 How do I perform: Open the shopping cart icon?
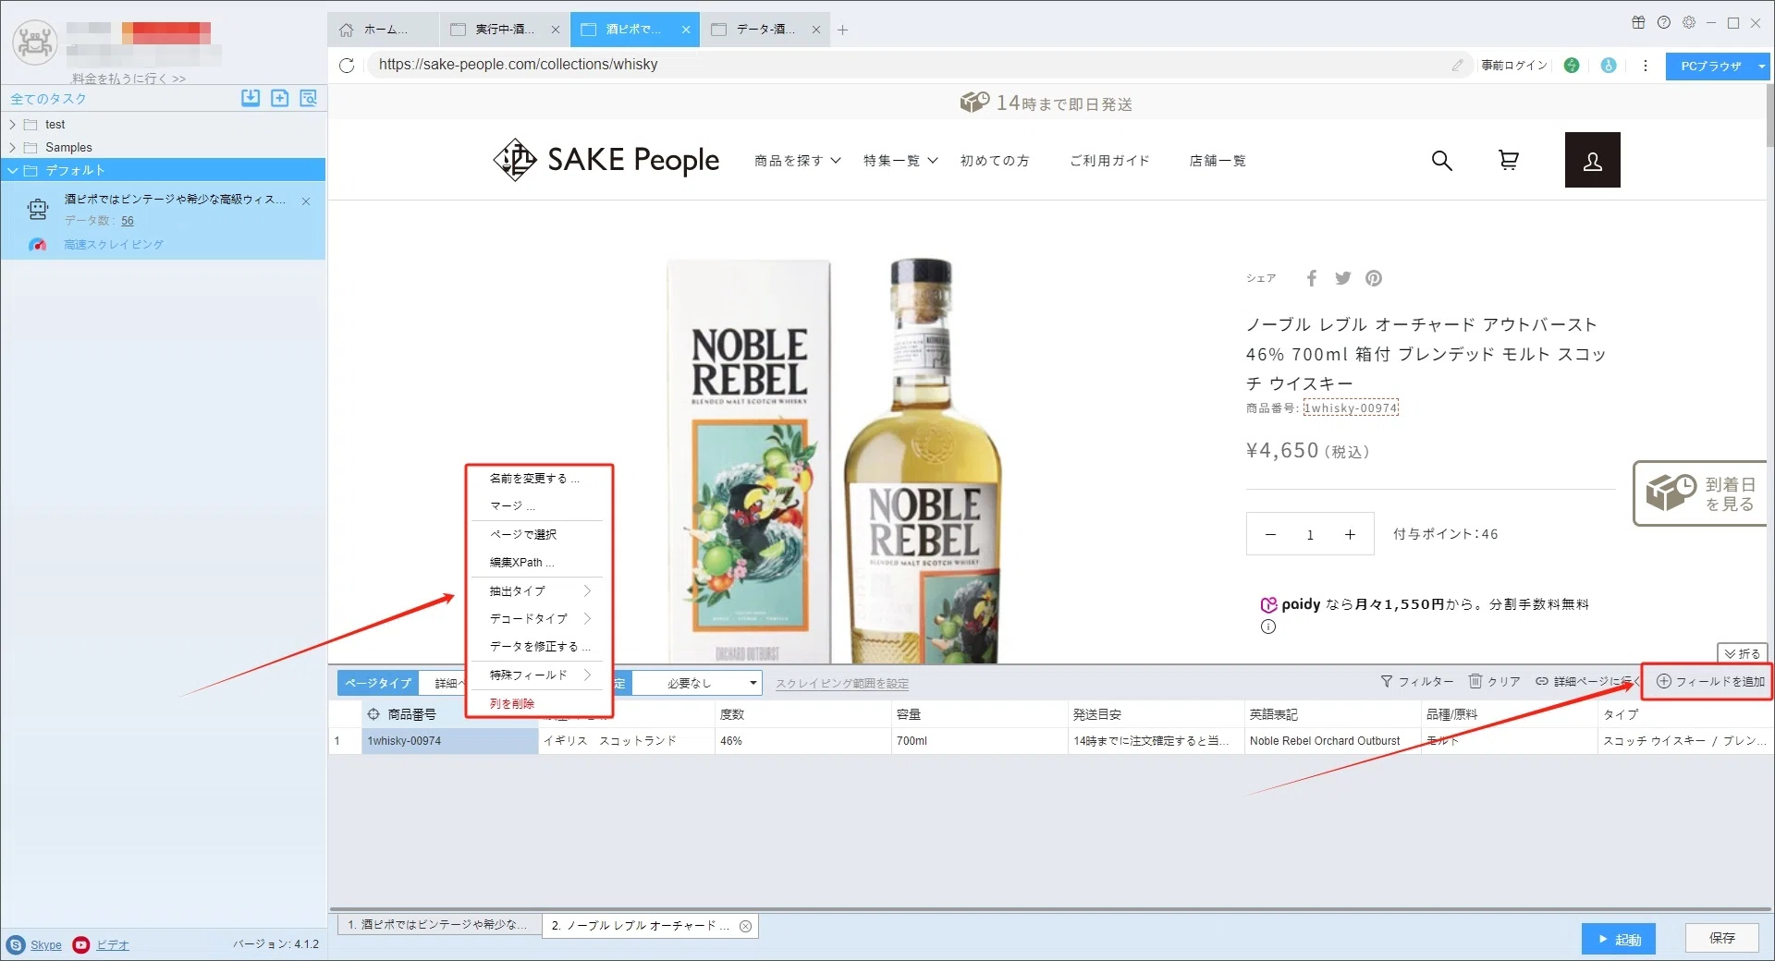click(1508, 161)
